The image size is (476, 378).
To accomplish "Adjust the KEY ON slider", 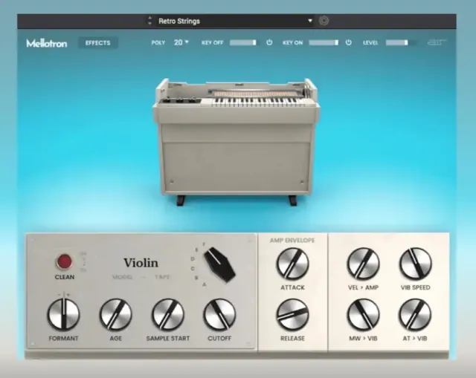I will (324, 43).
